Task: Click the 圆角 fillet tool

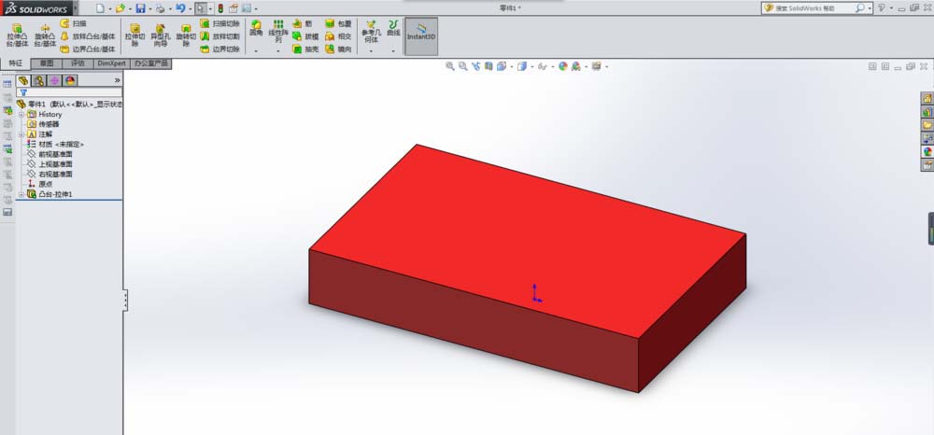Action: pos(256,29)
